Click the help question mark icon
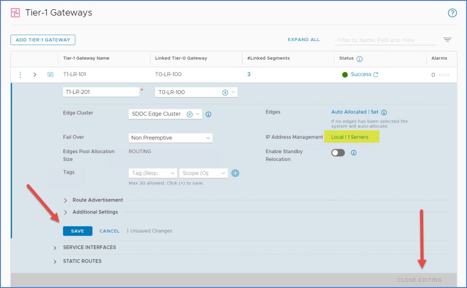Image resolution: width=467 pixels, height=288 pixels. (452, 13)
